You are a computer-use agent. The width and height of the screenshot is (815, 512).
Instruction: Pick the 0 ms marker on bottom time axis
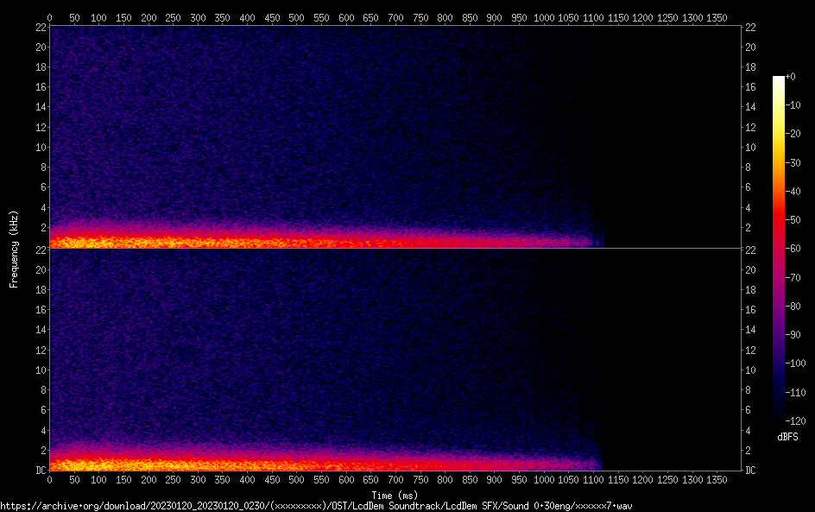[49, 479]
